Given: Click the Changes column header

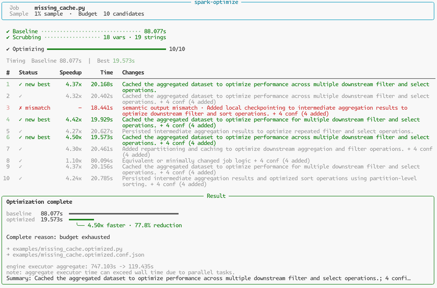Looking at the screenshot, I should pyautogui.click(x=133, y=72).
